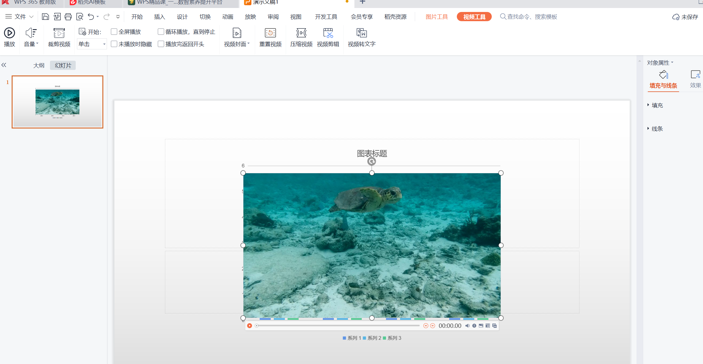703x364 pixels.
Task: Switch to the Outline (大纲) tab
Action: [39, 65]
